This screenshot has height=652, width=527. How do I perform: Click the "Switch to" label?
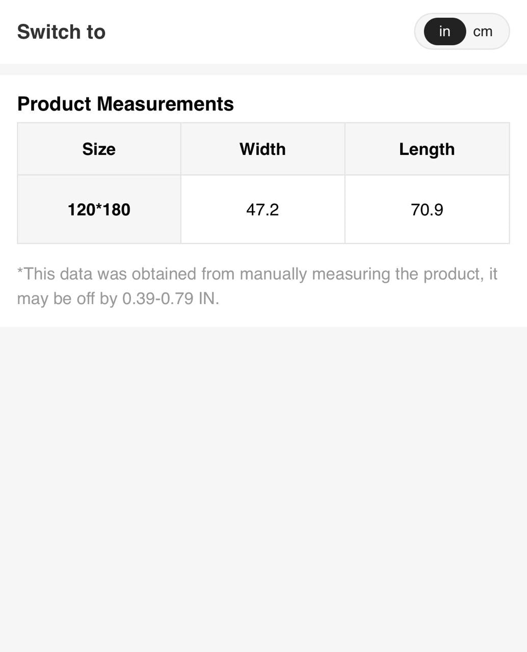tap(61, 32)
